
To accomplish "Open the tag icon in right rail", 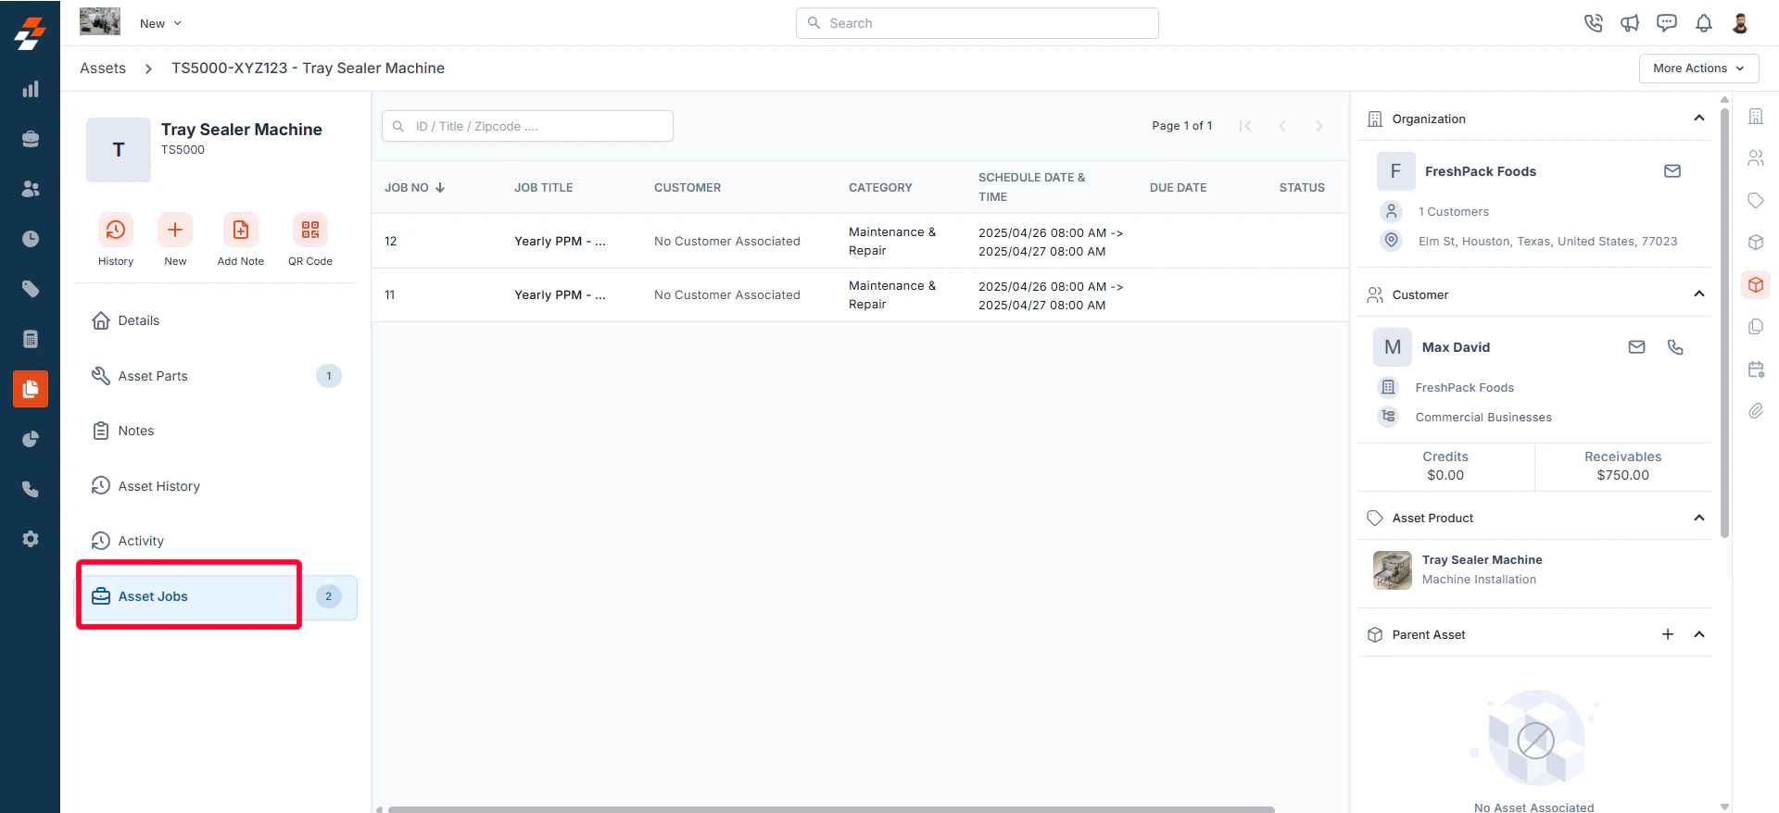I will tap(1756, 200).
